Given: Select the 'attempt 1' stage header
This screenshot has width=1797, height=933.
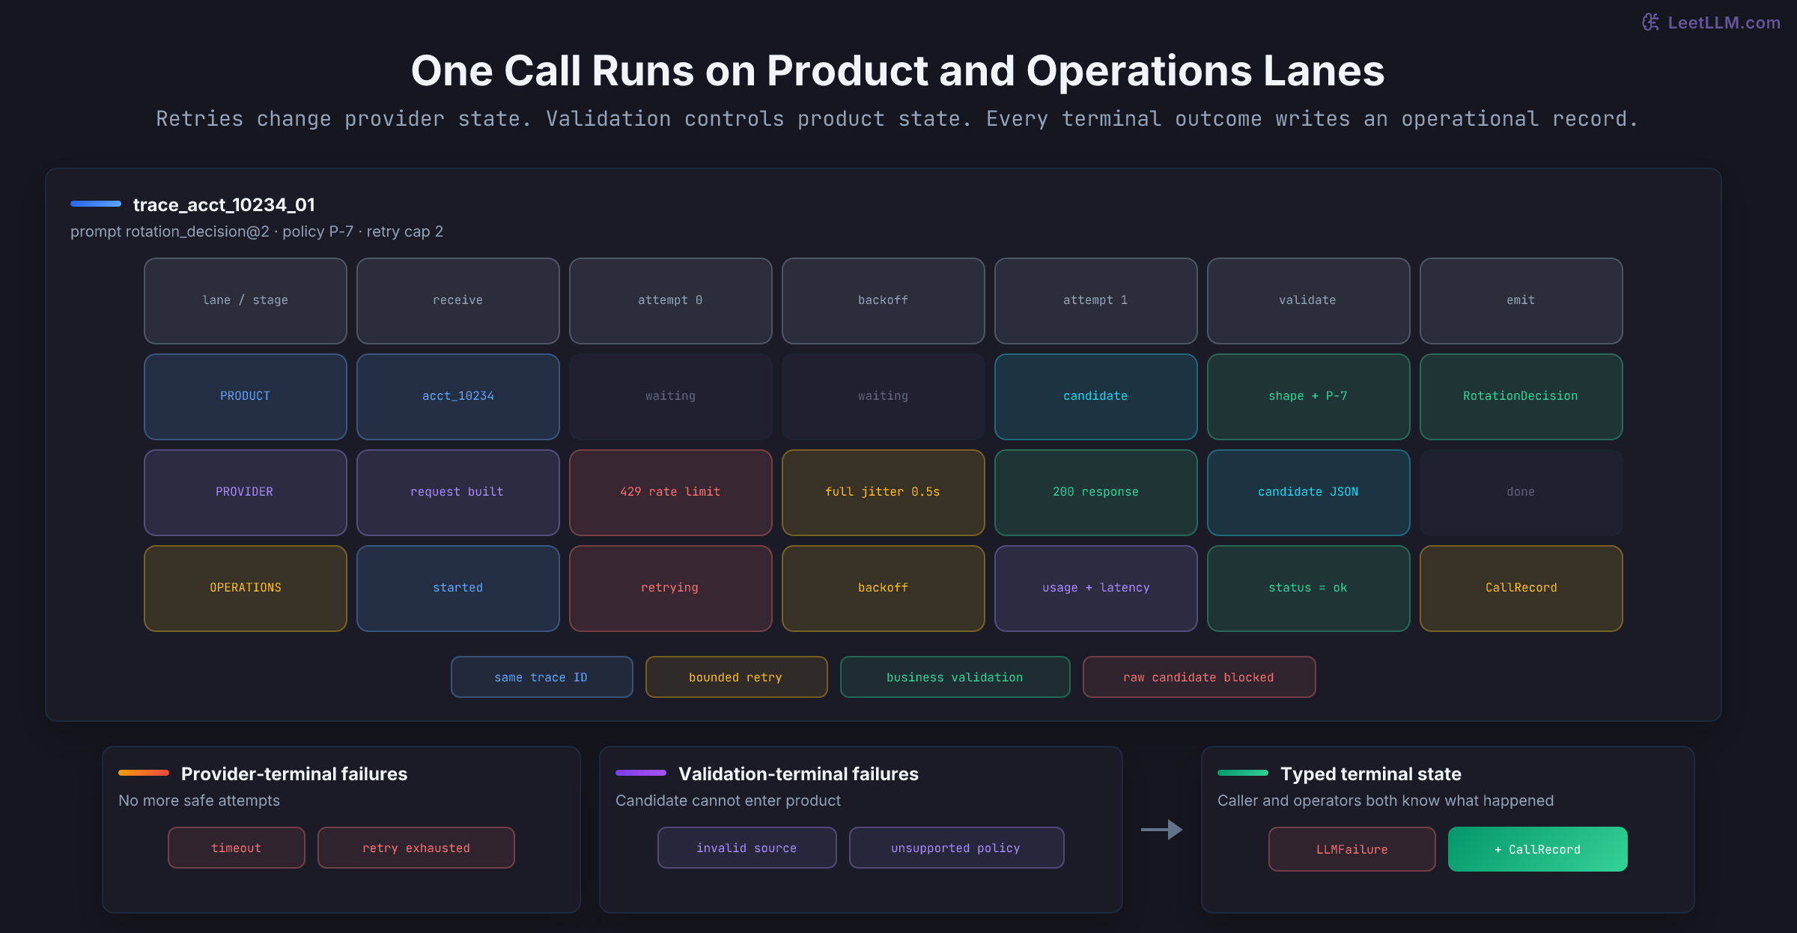Looking at the screenshot, I should pos(1096,300).
